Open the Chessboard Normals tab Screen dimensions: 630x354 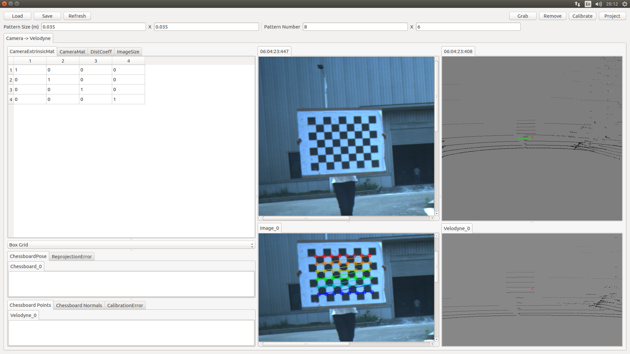click(x=79, y=305)
